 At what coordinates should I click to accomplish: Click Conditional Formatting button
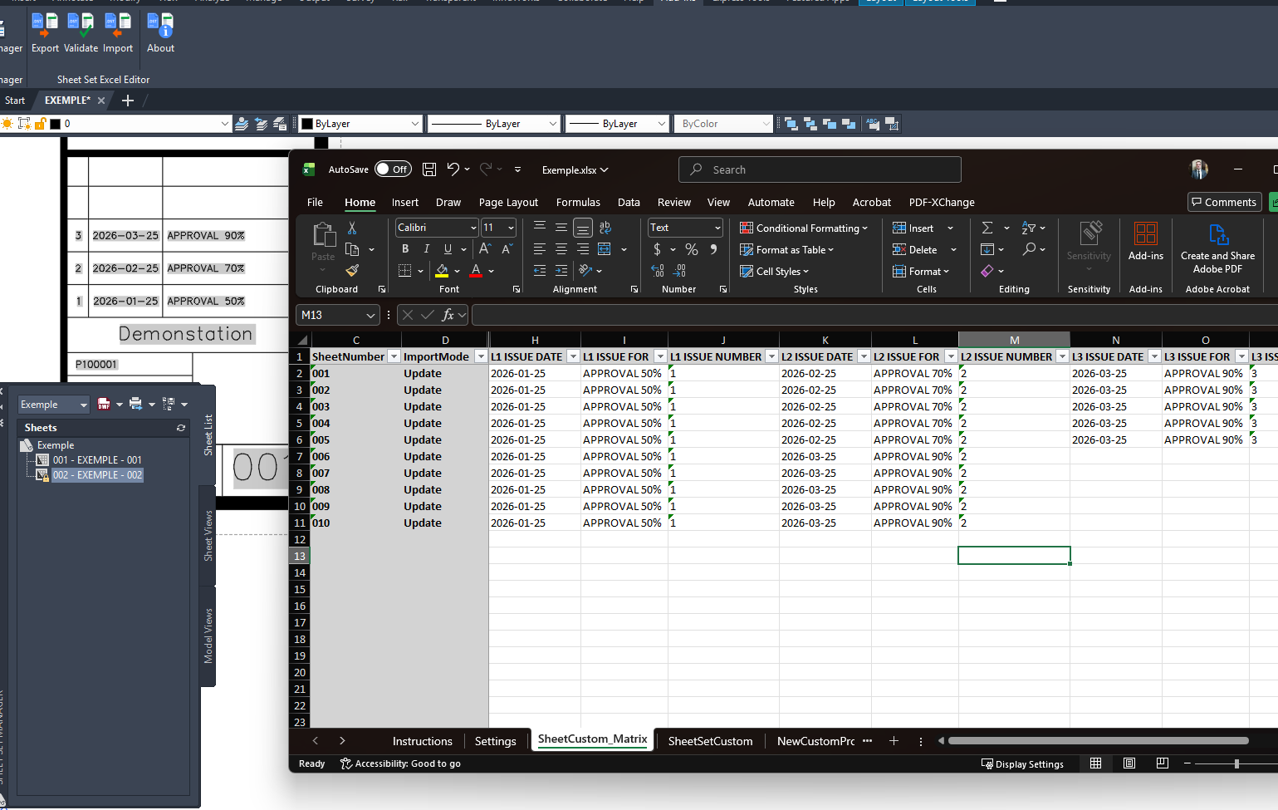(x=804, y=228)
